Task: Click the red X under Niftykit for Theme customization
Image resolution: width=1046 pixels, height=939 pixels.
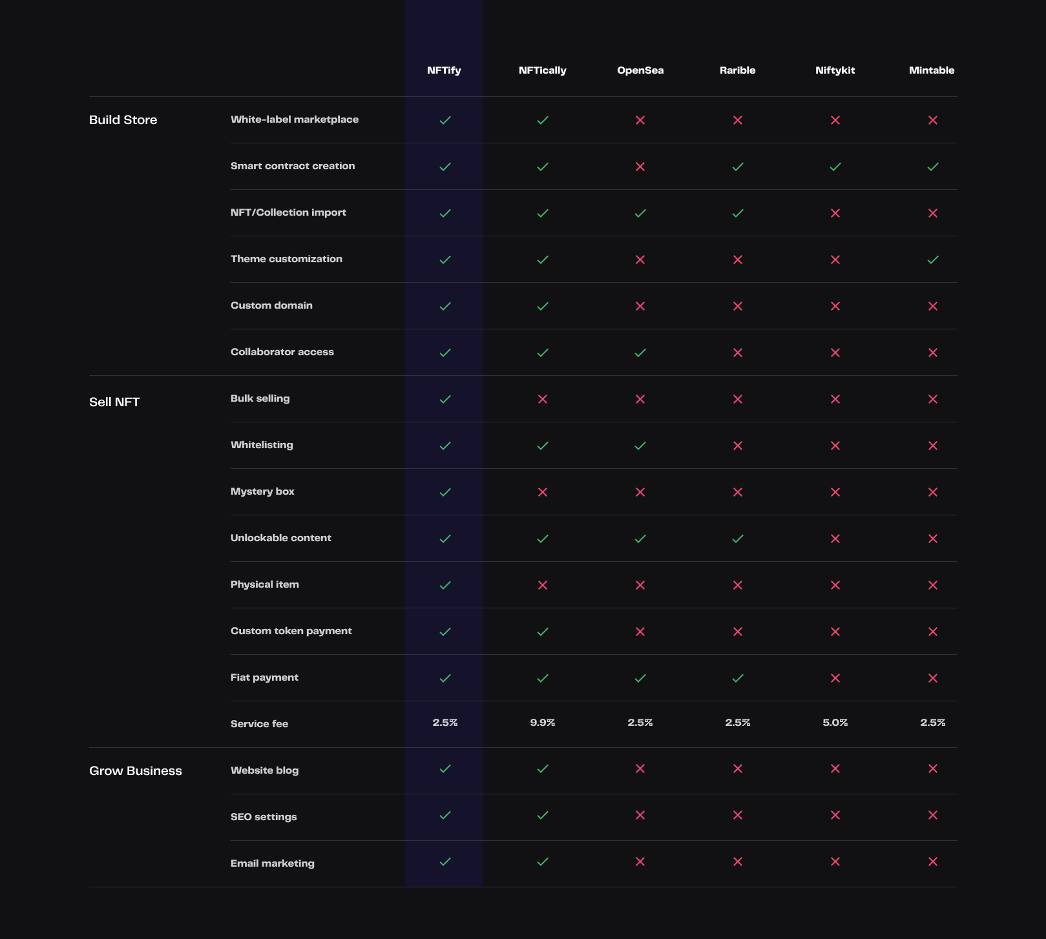Action: (835, 259)
